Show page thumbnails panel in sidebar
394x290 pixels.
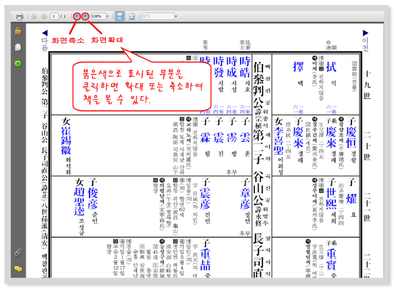(18, 47)
